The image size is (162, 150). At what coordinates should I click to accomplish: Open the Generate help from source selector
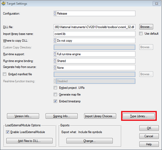tap(55, 68)
